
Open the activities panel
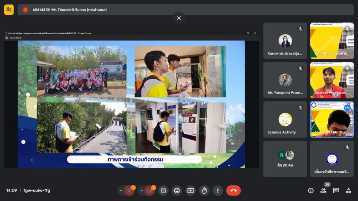tap(348, 190)
